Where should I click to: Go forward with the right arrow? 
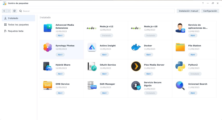pos(9,11)
